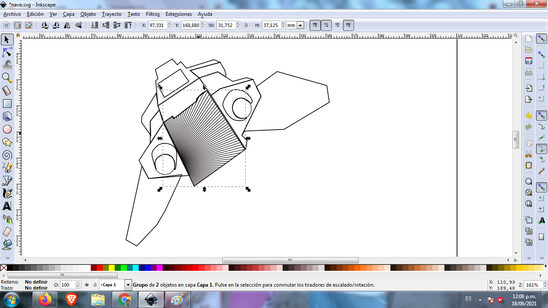Select the Zoom magnifier tool
Viewport: 548px width, 308px height.
pyautogui.click(x=7, y=78)
